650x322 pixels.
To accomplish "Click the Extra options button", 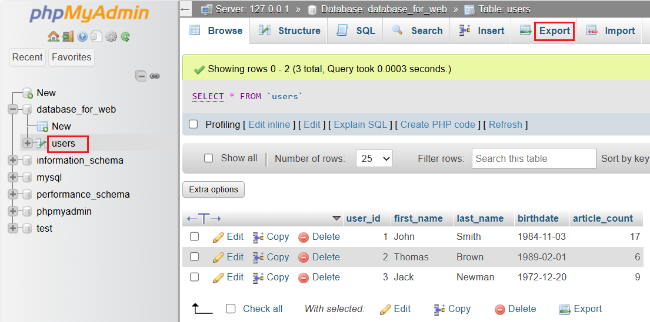I will coord(214,189).
